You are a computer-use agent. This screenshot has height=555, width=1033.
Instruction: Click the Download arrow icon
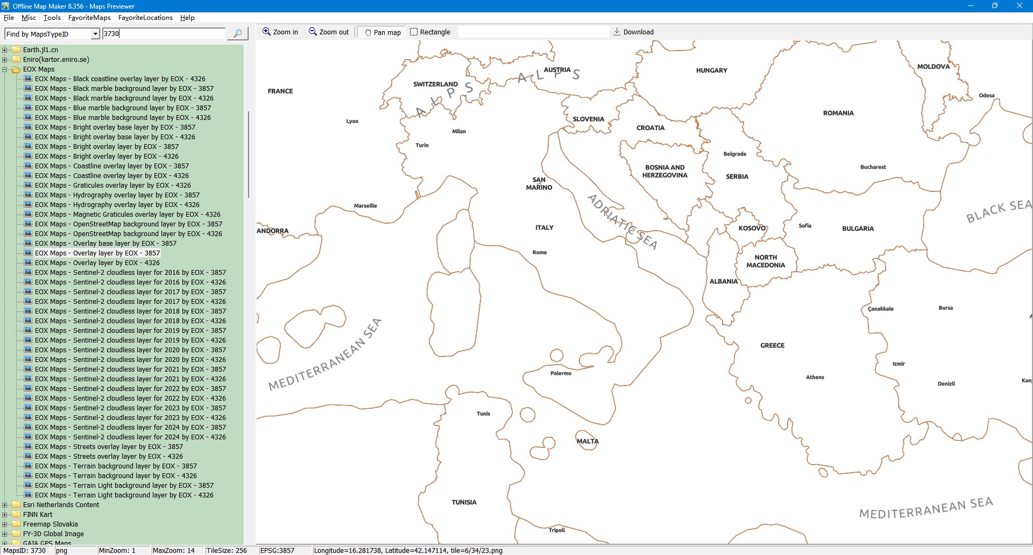pyautogui.click(x=617, y=32)
